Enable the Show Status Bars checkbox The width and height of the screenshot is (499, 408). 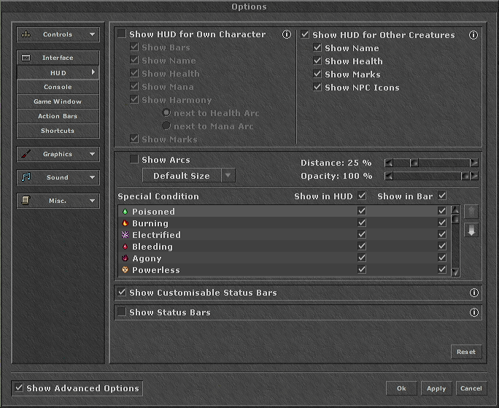(x=122, y=312)
